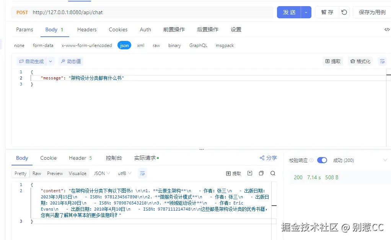Switch to the response Cookie tab

point(48,158)
